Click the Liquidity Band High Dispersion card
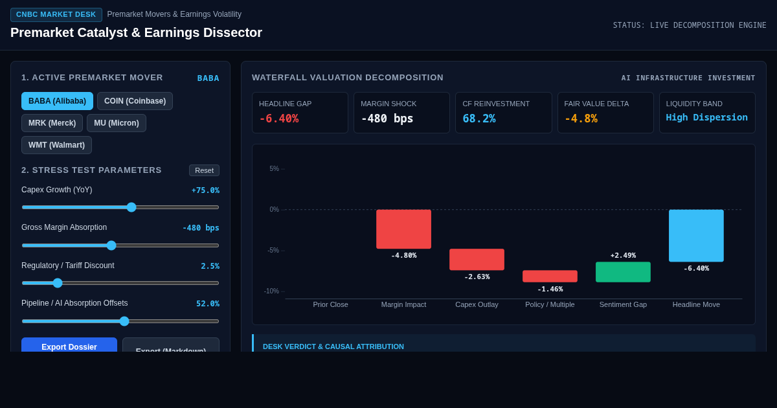 707,113
